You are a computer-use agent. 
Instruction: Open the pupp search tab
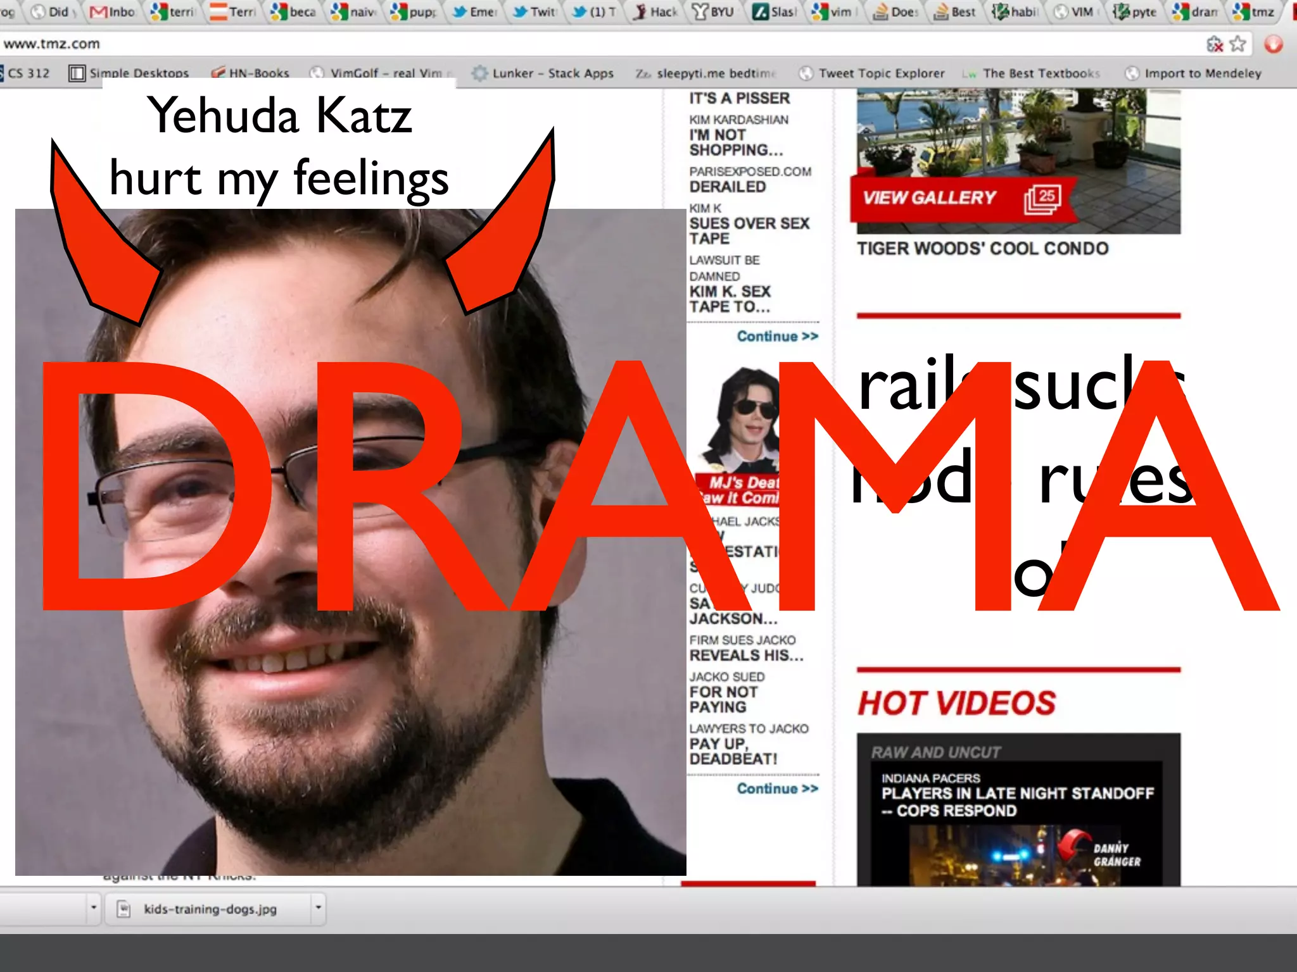[413, 12]
